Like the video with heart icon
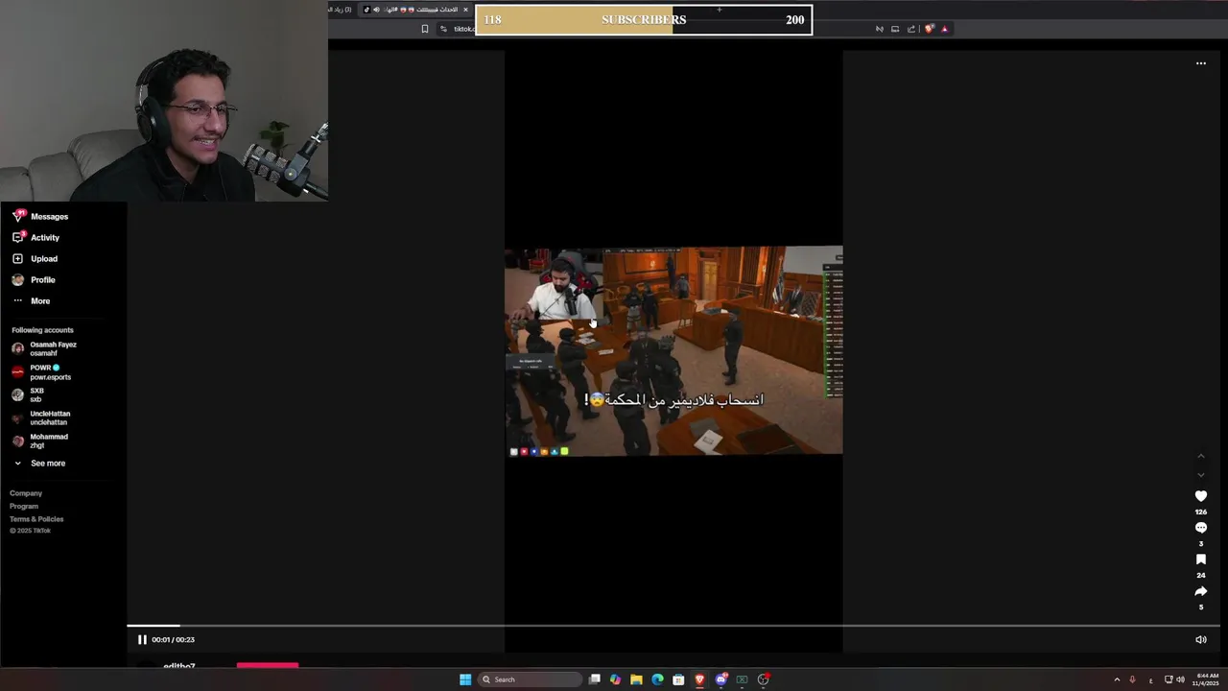This screenshot has height=691, width=1228. tap(1200, 496)
